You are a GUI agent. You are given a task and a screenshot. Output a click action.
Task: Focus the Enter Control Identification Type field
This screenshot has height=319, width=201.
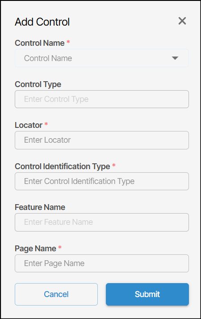(x=102, y=181)
